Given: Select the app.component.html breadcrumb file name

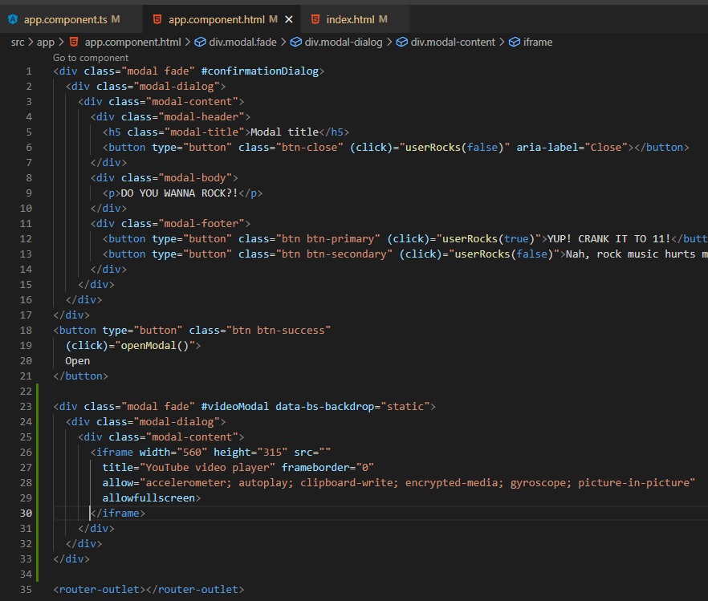Looking at the screenshot, I should (132, 42).
